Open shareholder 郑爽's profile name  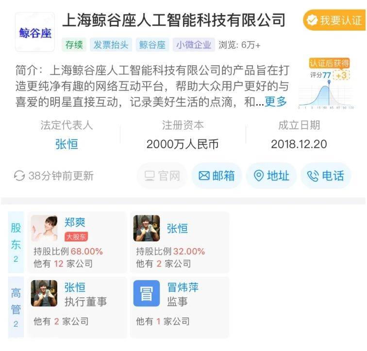tap(75, 222)
